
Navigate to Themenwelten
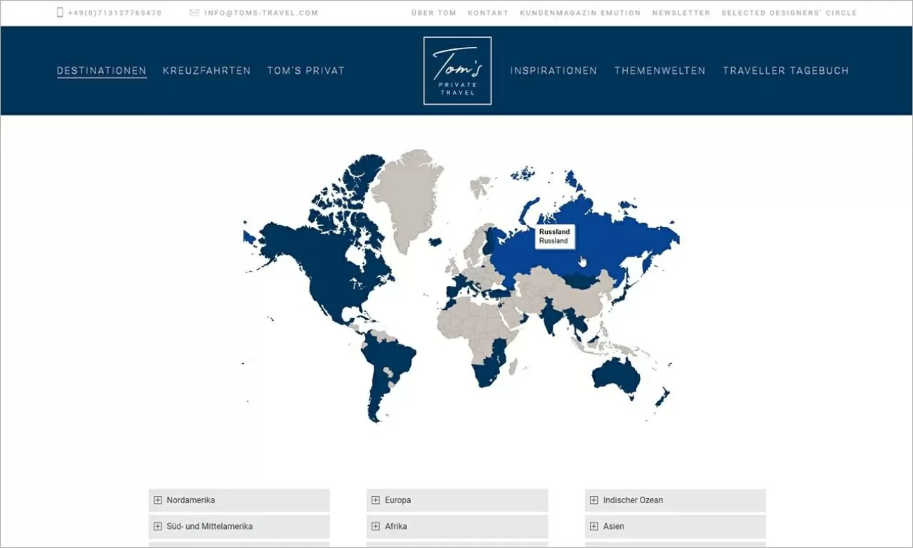[x=659, y=71]
